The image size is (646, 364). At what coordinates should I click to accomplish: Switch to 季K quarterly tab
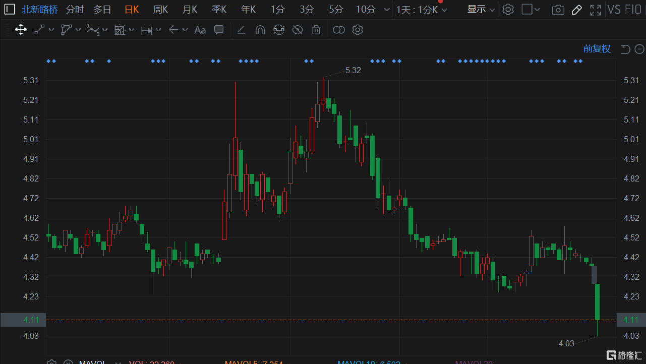(x=219, y=9)
